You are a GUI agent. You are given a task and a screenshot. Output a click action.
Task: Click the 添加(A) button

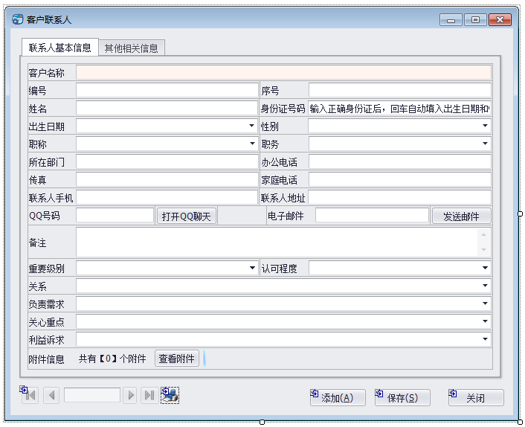click(x=338, y=398)
